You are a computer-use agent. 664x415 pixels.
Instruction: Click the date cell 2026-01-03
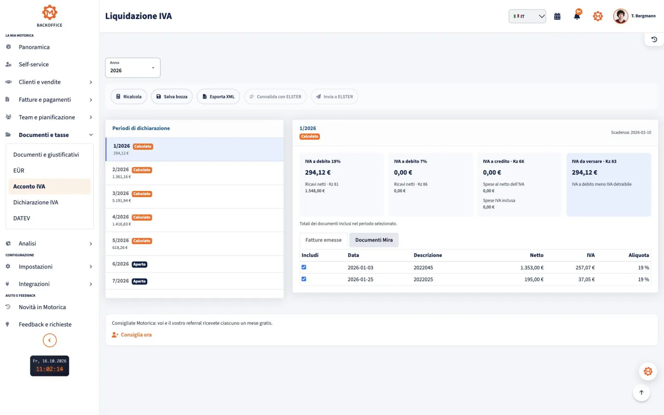[360, 268]
